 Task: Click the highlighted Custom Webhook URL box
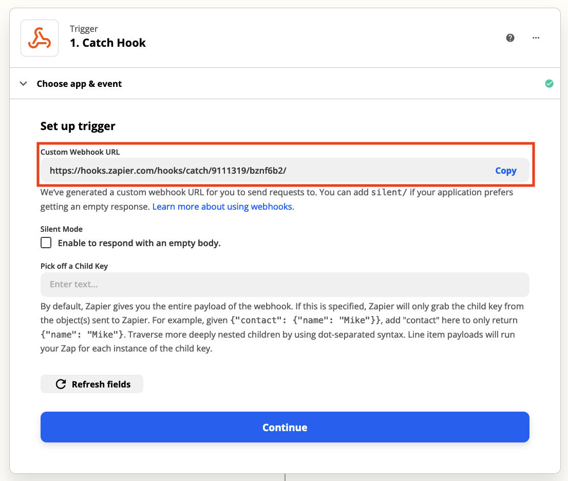[285, 164]
